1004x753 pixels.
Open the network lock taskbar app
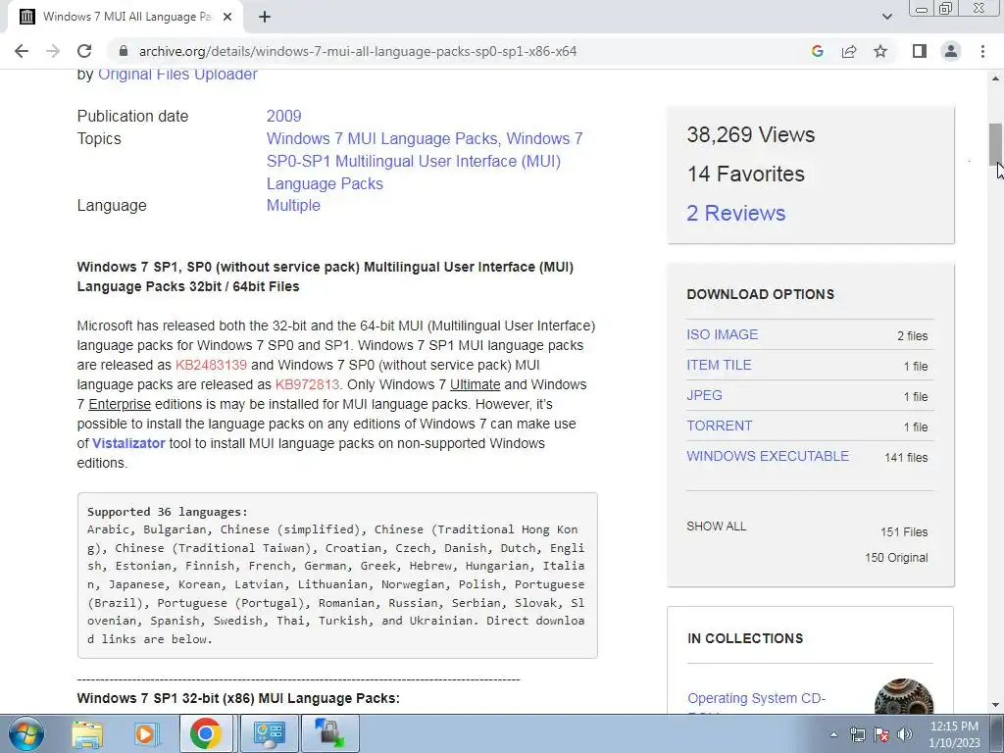pyautogui.click(x=329, y=733)
